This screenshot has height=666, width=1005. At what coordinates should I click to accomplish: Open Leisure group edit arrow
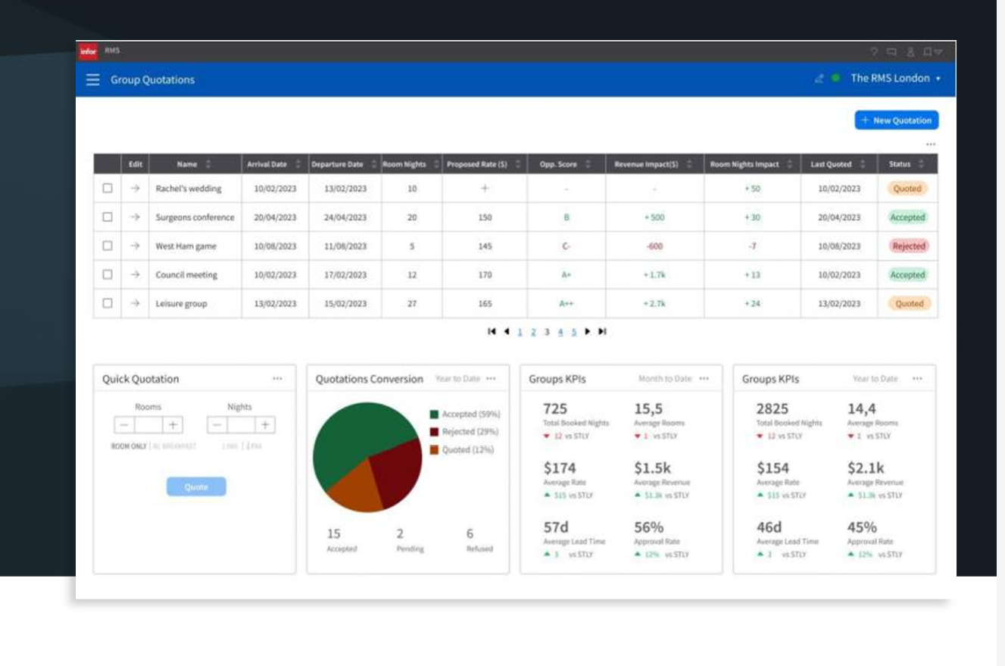click(x=135, y=303)
